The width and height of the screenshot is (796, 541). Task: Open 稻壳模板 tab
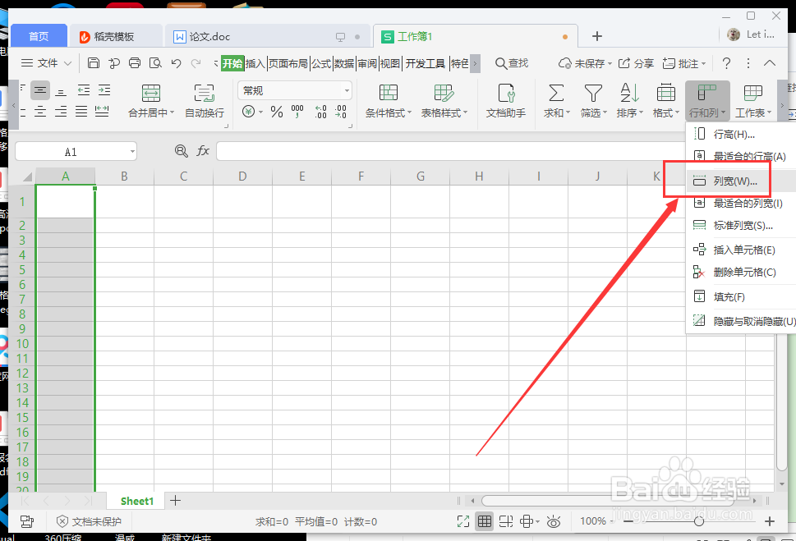[x=114, y=37]
